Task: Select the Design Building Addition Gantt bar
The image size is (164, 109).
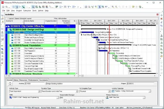Action: point(88,32)
